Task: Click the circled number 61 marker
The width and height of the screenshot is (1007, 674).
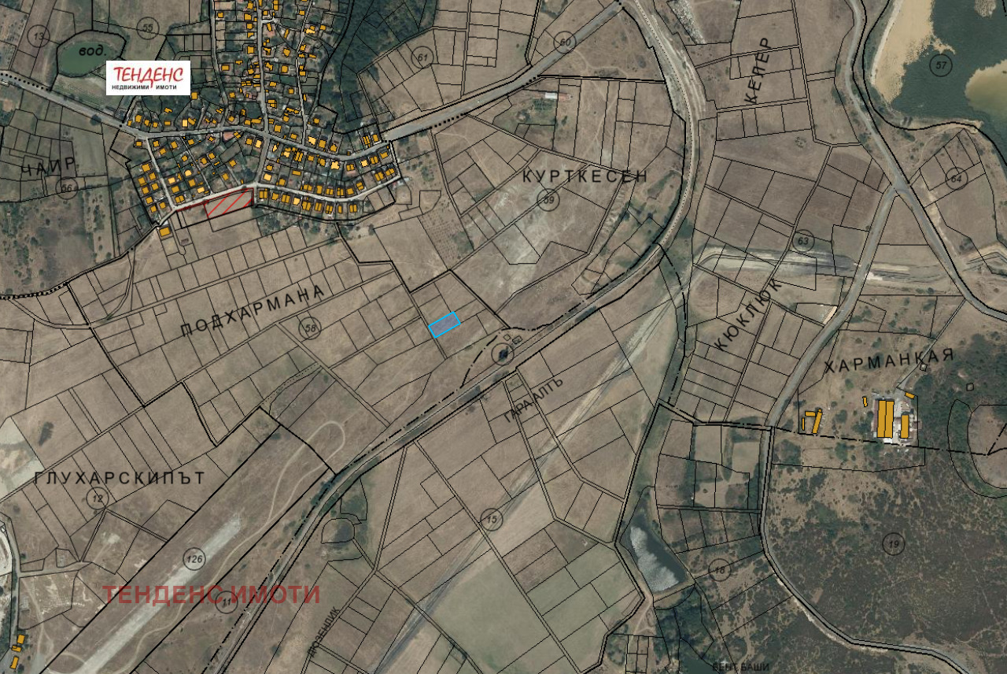Action: (x=425, y=57)
